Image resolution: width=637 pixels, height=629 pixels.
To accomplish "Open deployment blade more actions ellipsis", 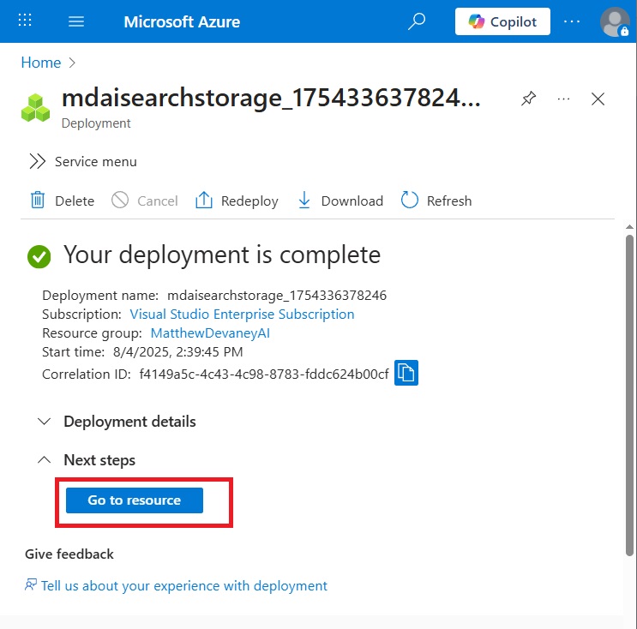I will pos(563,99).
